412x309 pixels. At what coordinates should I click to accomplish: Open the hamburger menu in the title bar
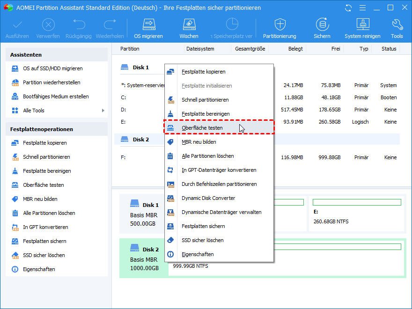point(362,8)
